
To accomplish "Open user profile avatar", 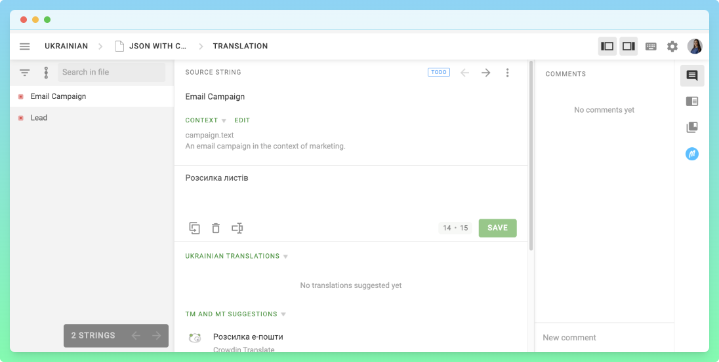I will tap(695, 46).
